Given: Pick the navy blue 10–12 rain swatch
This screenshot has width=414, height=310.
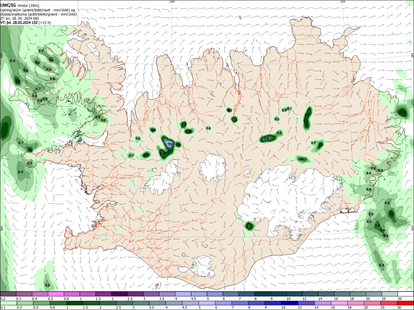Looking at the screenshot, I should coord(290,303).
